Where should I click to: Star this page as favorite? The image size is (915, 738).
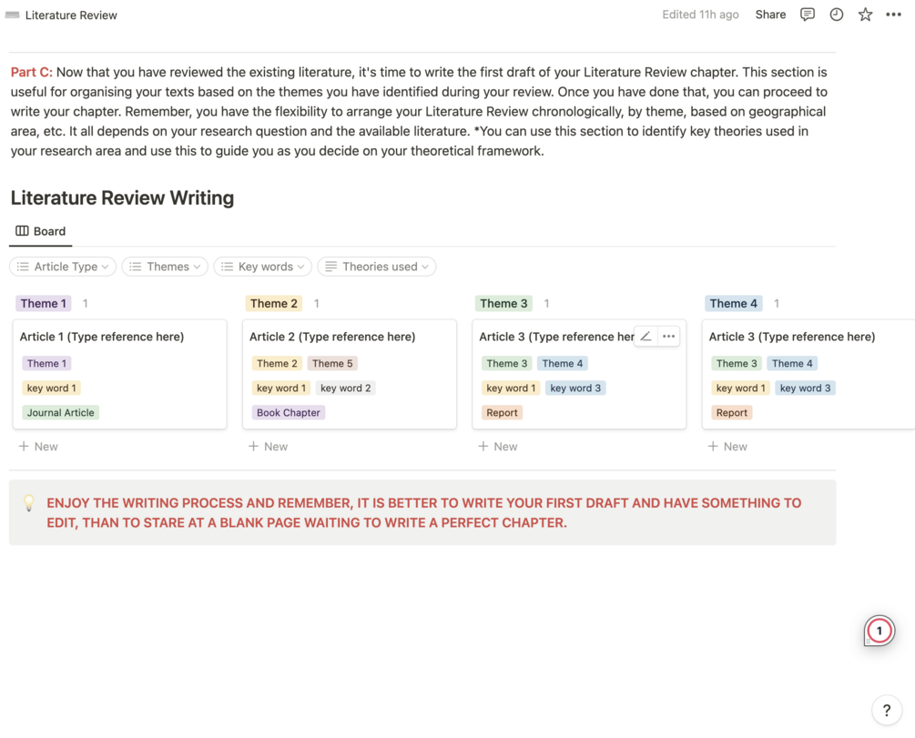pyautogui.click(x=865, y=15)
